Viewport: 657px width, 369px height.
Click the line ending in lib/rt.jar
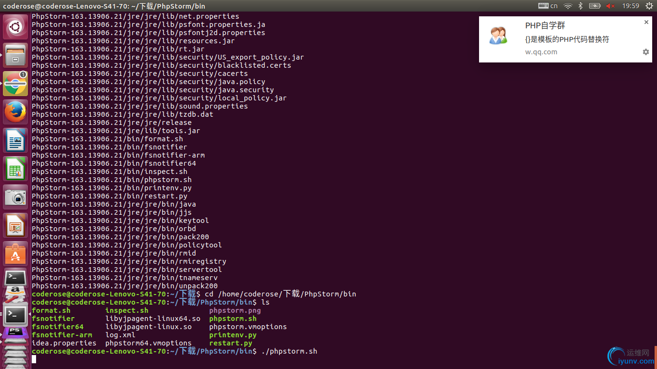click(x=118, y=49)
